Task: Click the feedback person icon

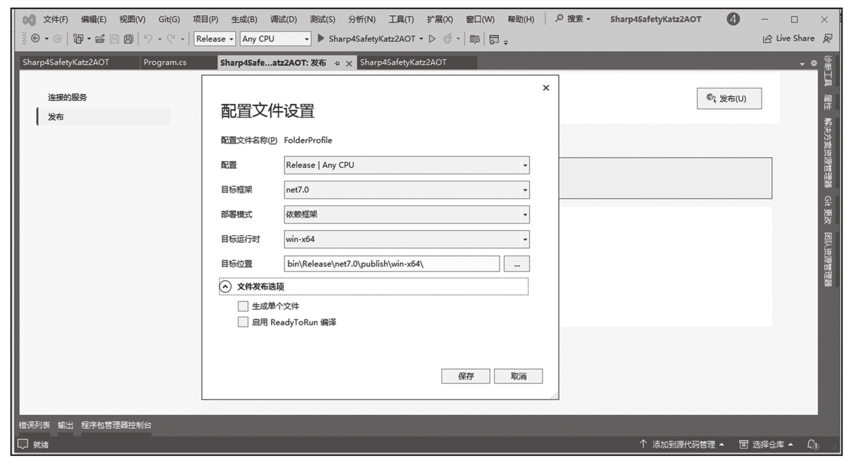Action: pos(828,39)
